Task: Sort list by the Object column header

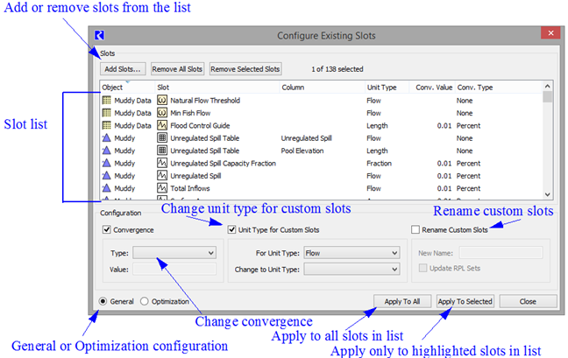Action: [112, 88]
